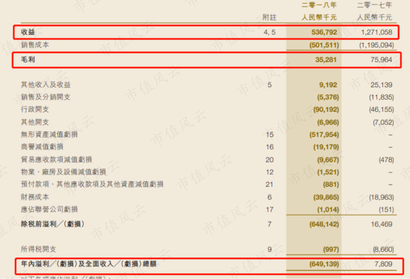Click the 二零一八年 column header

319,5
